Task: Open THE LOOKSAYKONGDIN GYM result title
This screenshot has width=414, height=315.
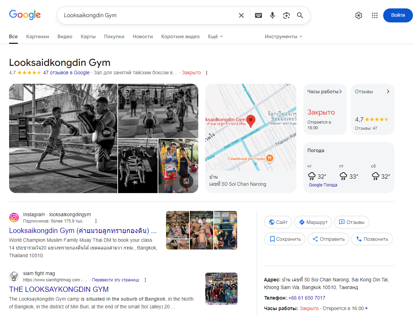Action: [58, 289]
